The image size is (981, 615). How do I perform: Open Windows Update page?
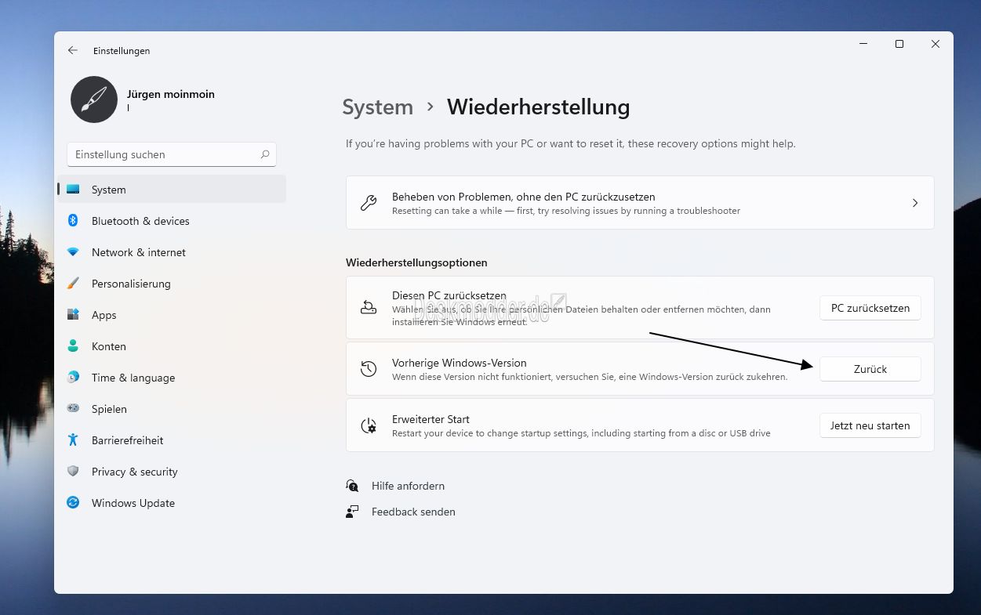(172, 503)
